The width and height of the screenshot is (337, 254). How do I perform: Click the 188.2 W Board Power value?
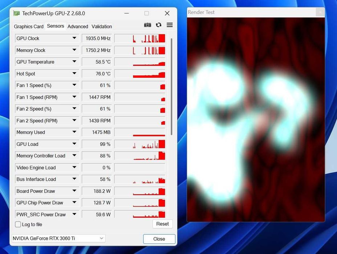(97, 191)
